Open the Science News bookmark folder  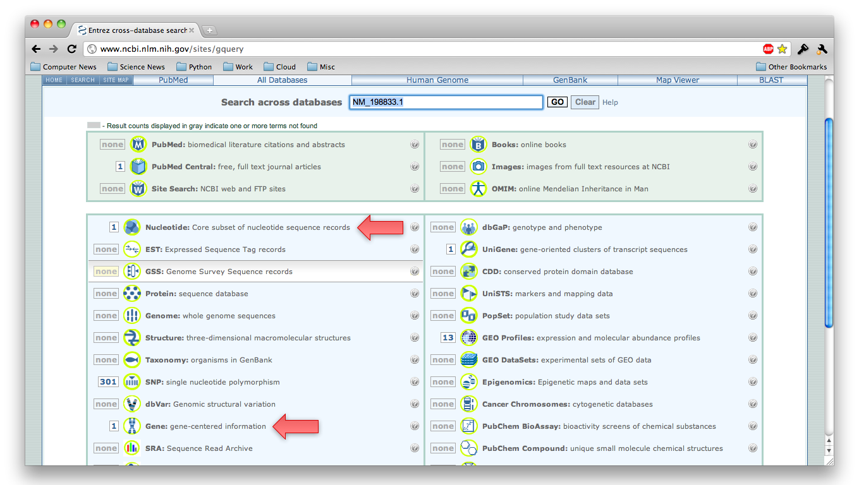click(x=136, y=67)
